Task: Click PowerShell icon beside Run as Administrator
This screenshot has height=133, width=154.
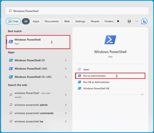Action: [79, 76]
